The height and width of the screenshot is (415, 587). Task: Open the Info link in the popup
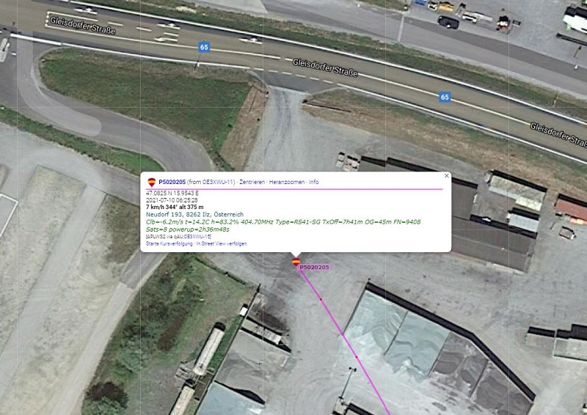pyautogui.click(x=314, y=182)
